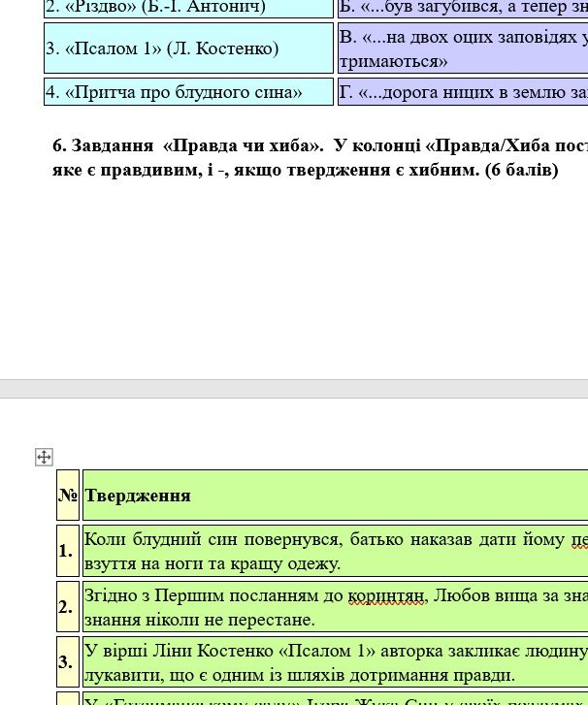Click the cell starting «...дорога нищих в землю»
Screen dimensions: 588x705
(x=463, y=92)
